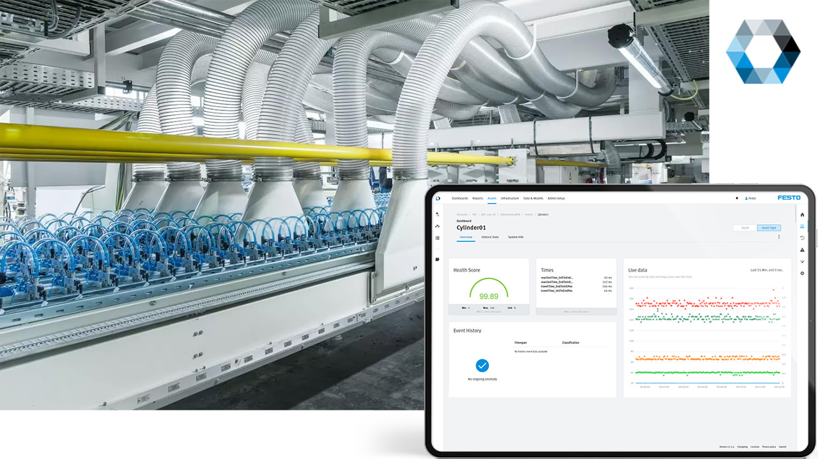The height and width of the screenshot is (459, 818).
Task: Switch to the Historic Data tab
Action: tap(490, 237)
